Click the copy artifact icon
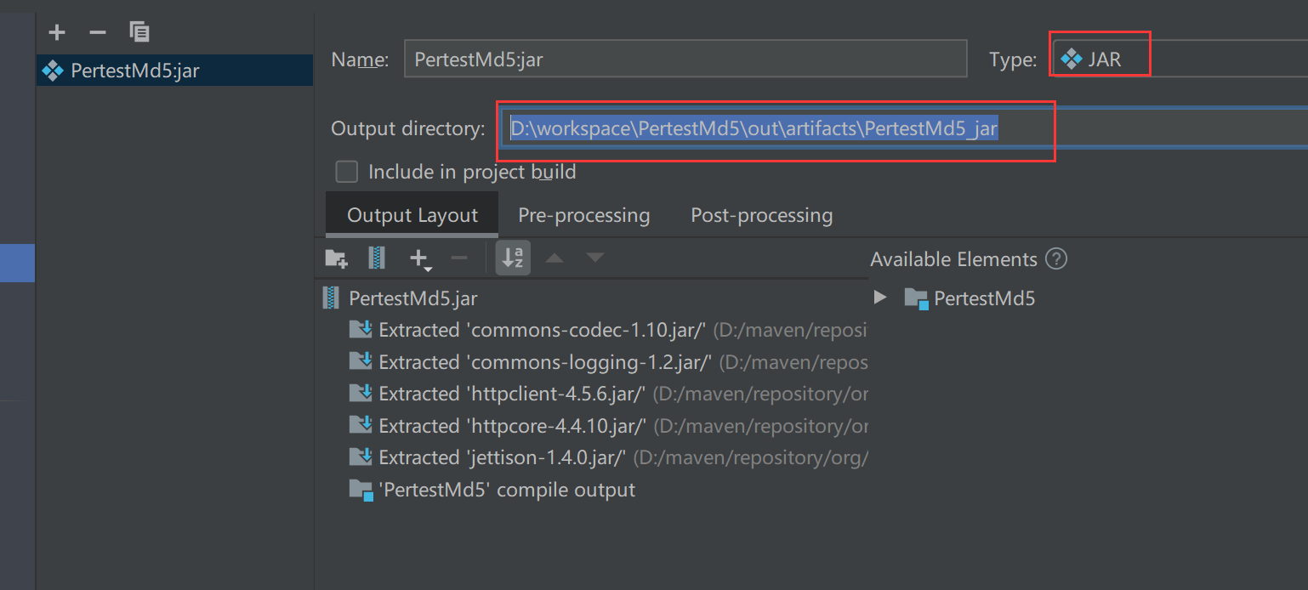This screenshot has height=590, width=1308. [x=139, y=32]
